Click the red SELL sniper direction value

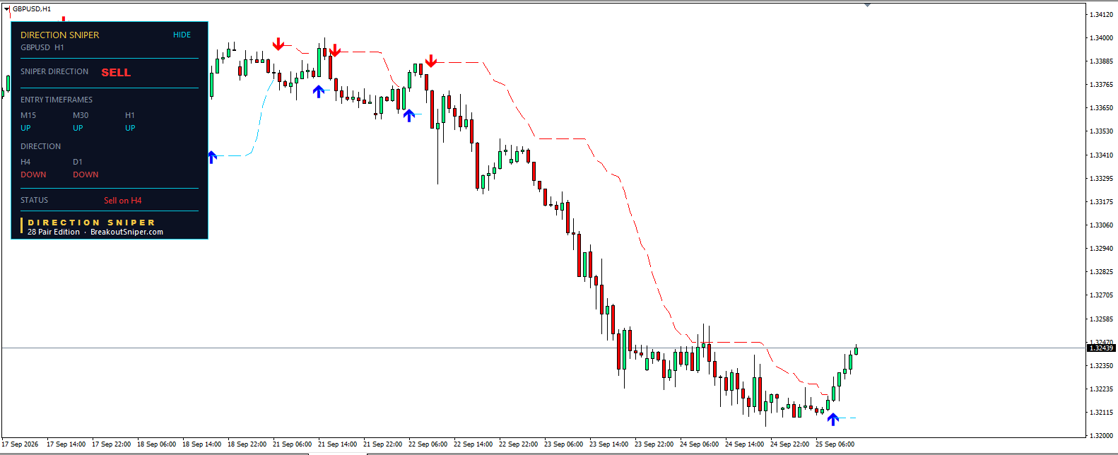pyautogui.click(x=116, y=72)
